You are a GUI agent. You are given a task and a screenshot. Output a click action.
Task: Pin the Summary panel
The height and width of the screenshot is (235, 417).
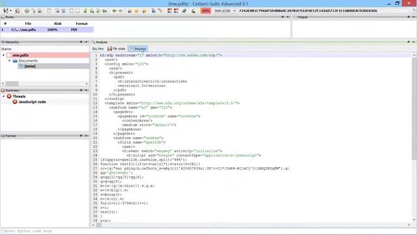[x=81, y=90]
